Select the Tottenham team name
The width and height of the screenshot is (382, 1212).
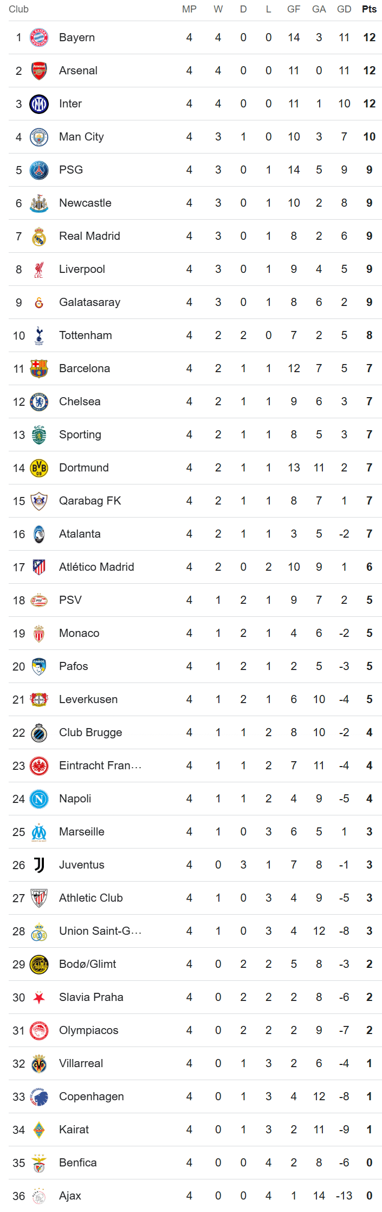86,335
